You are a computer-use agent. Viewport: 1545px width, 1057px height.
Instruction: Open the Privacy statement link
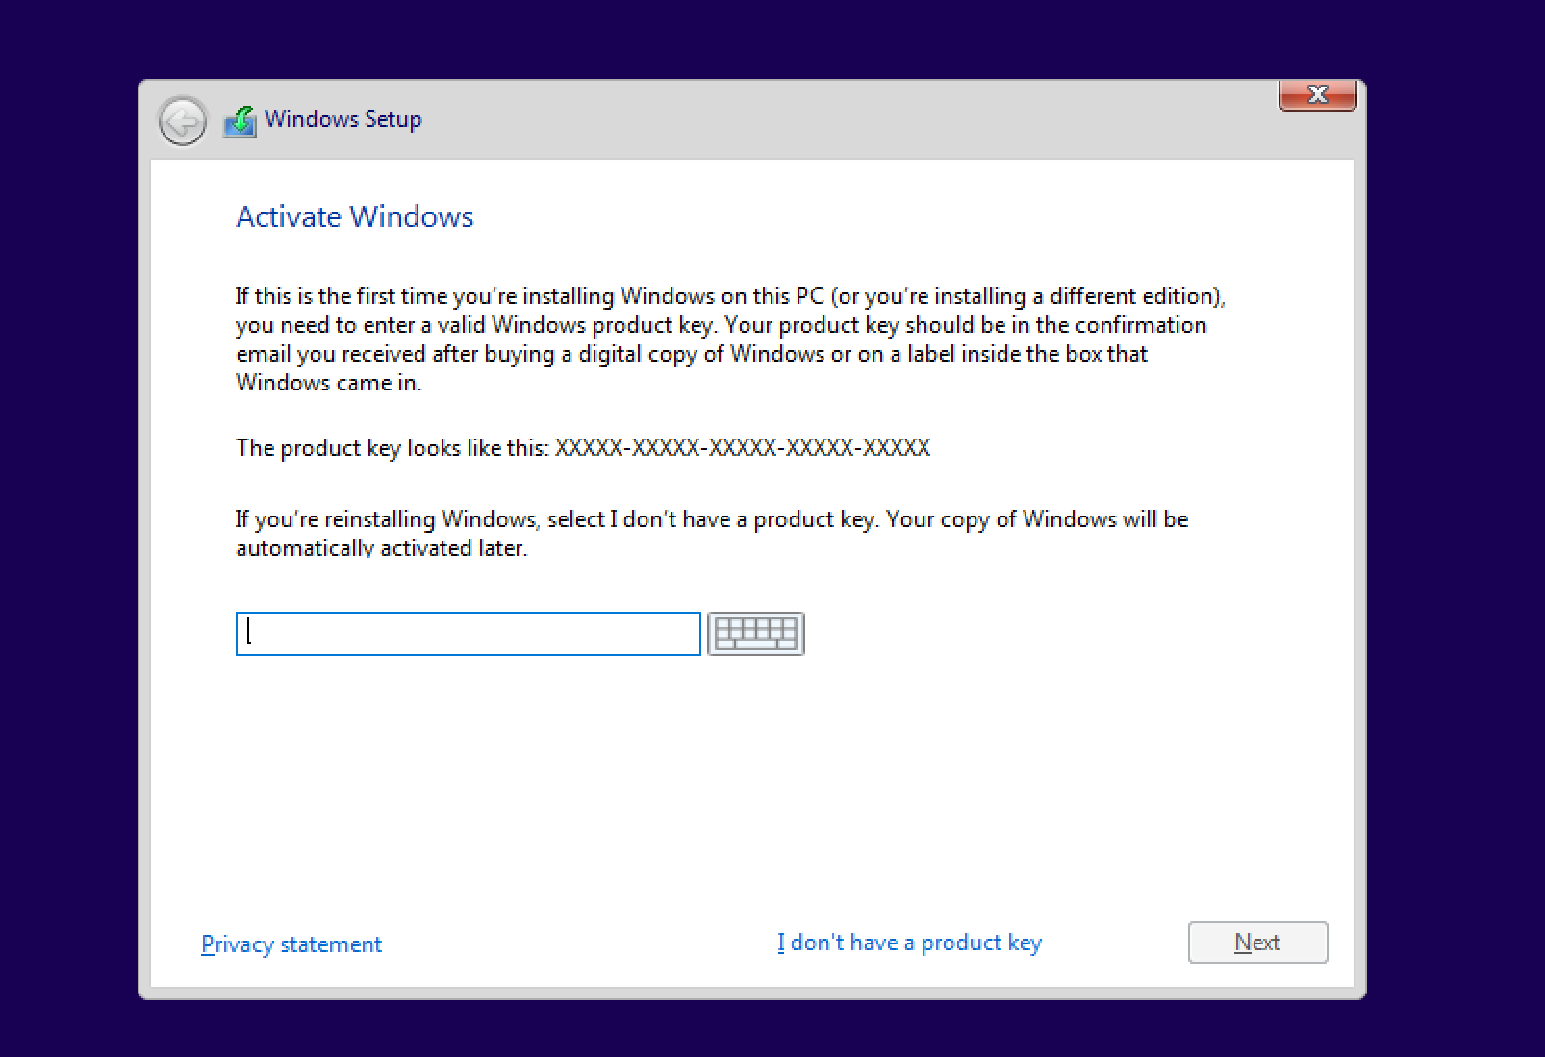291,944
